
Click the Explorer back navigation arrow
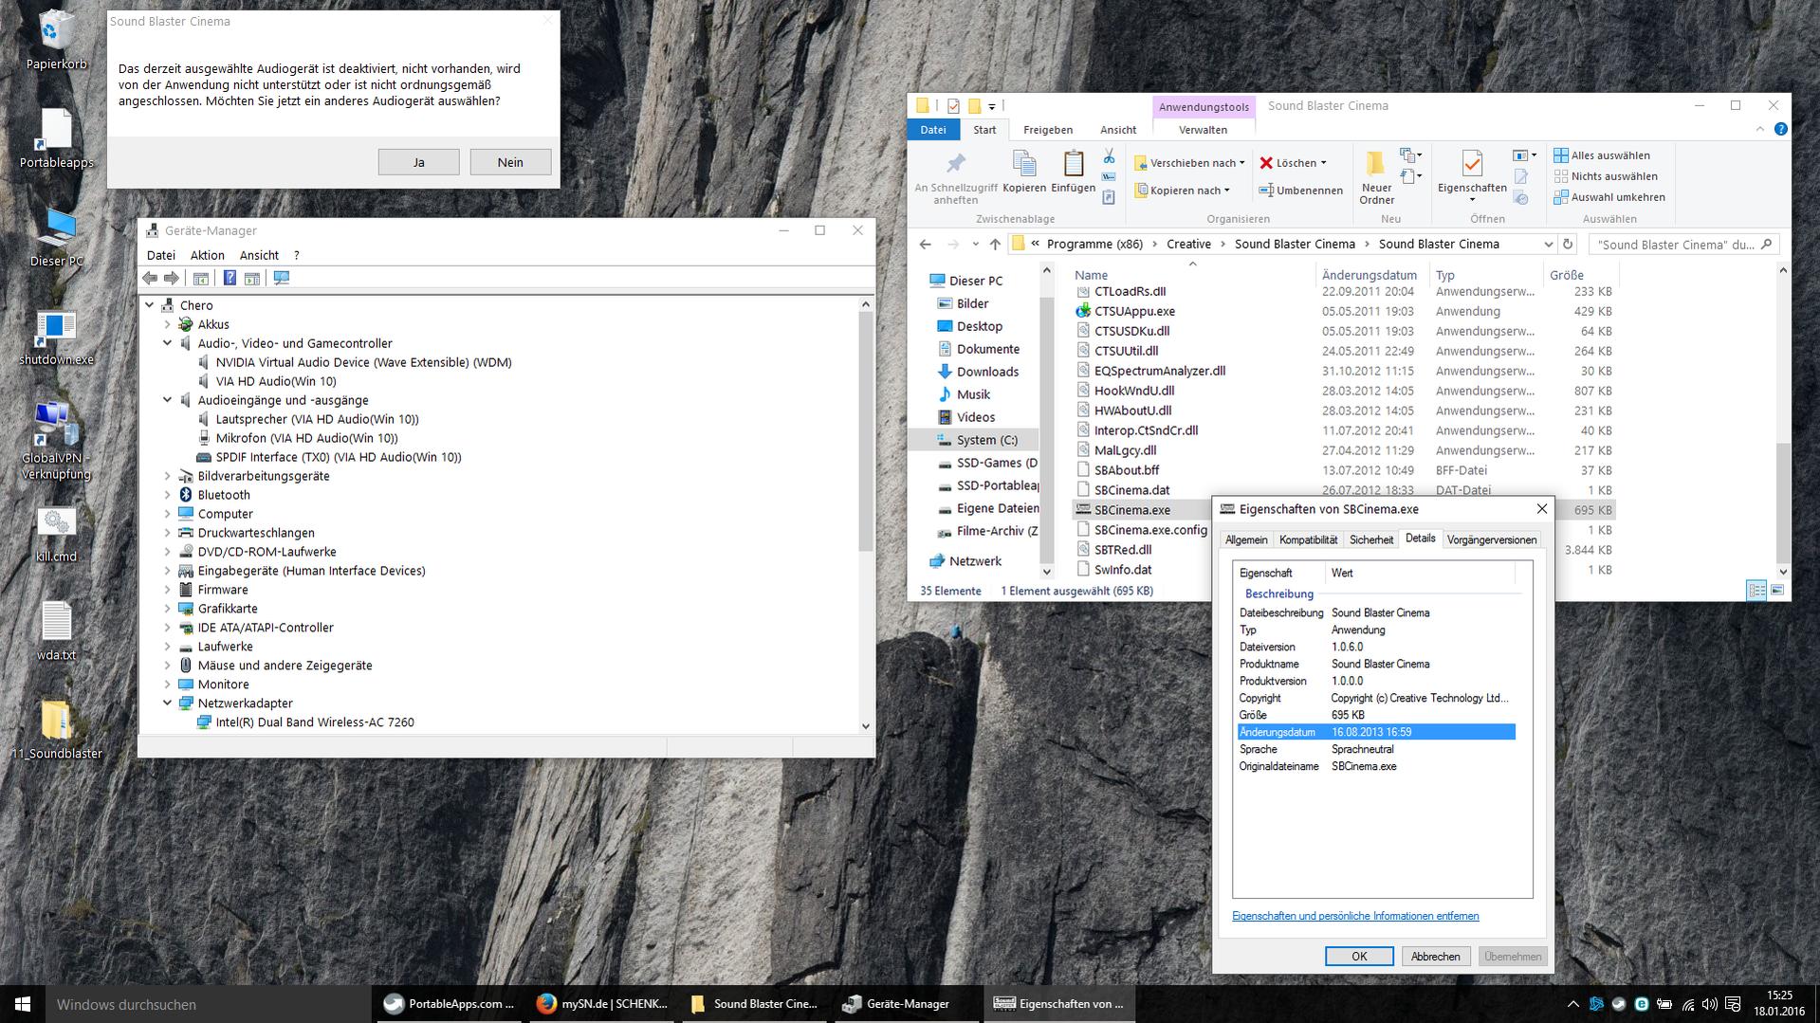pos(926,244)
